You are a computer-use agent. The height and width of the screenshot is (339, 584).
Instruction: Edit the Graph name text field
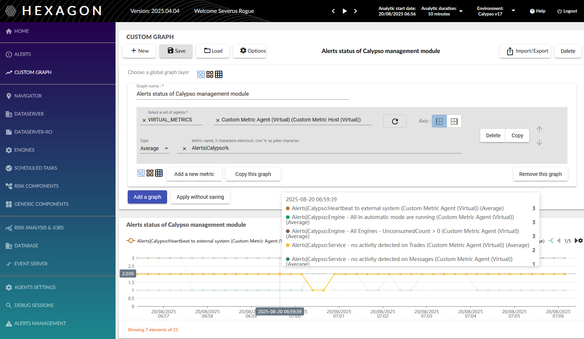pyautogui.click(x=243, y=94)
